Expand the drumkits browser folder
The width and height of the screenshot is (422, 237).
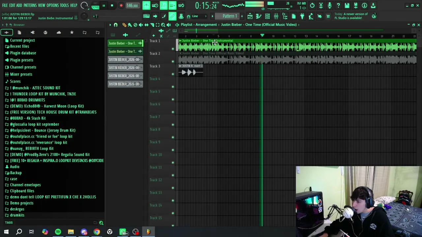click(x=17, y=215)
